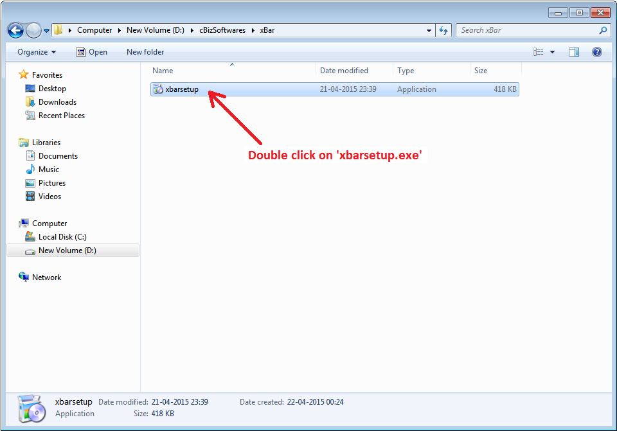Open Downloads in Favorites

57,102
